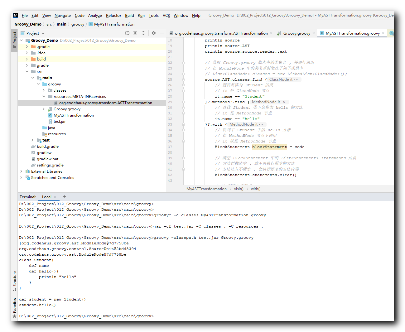
Task: Expand the test folder
Action: 32,140
